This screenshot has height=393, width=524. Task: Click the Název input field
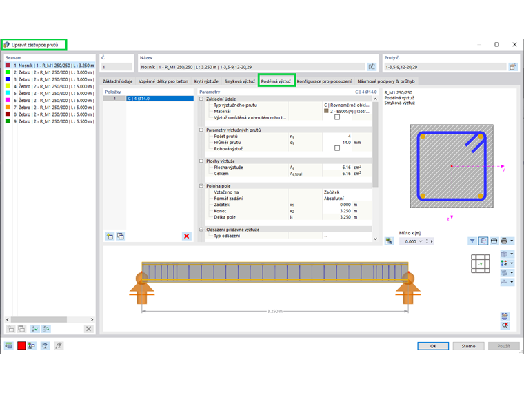(252, 67)
